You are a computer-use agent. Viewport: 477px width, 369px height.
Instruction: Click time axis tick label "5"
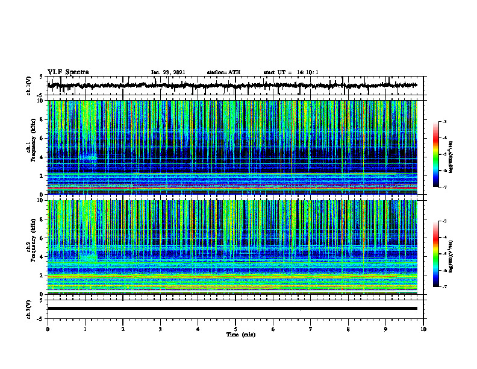point(235,329)
